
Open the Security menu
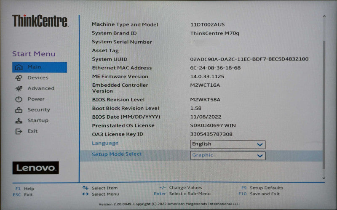[39, 110]
